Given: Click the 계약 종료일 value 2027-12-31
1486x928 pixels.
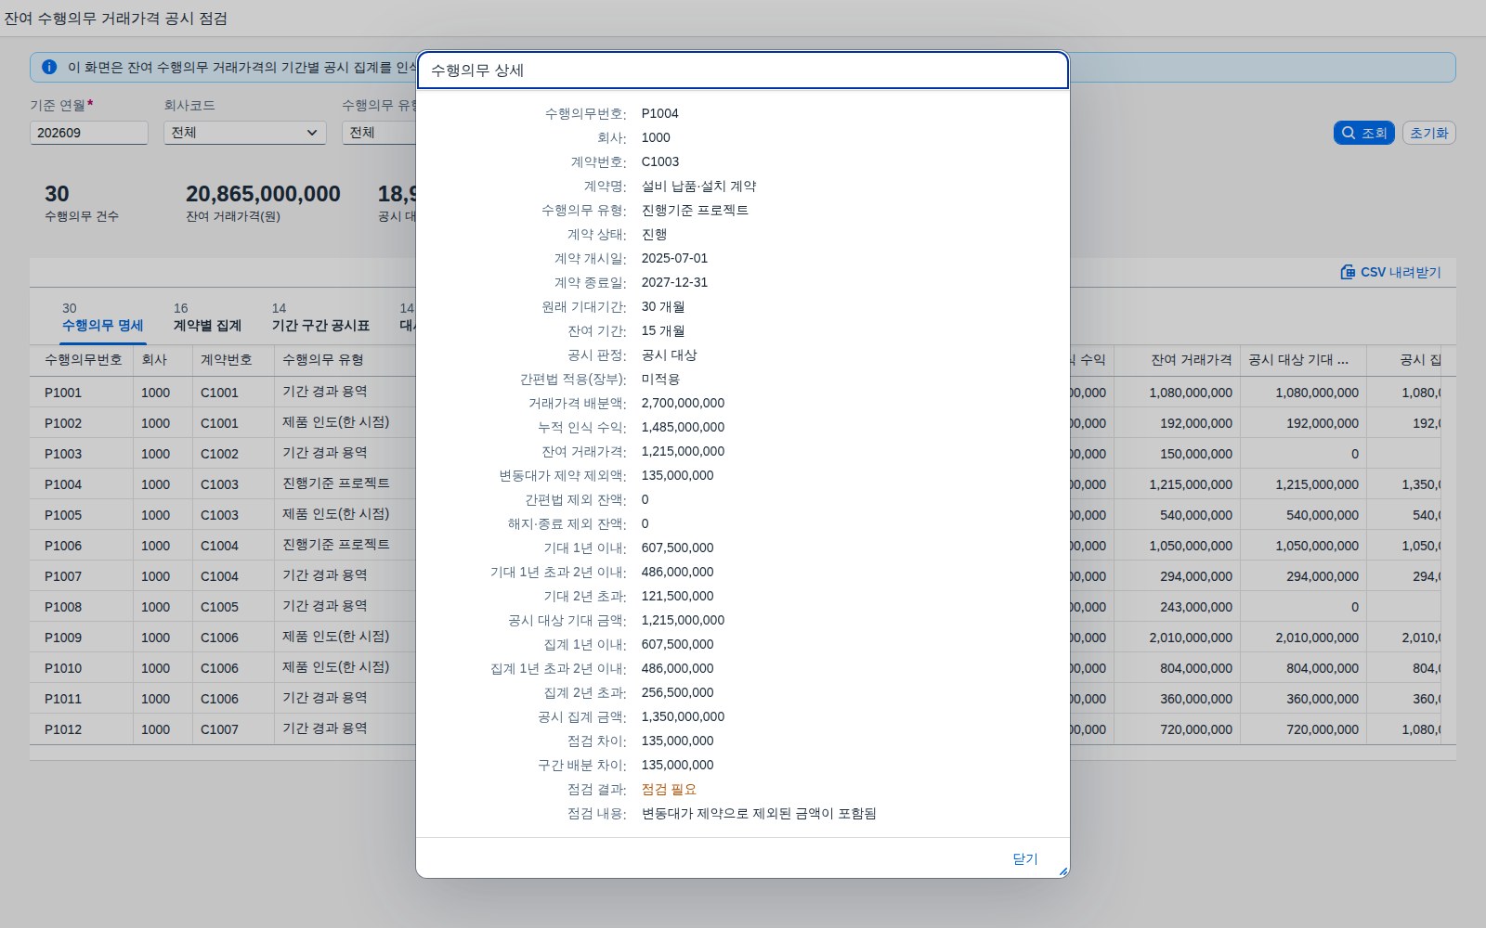Looking at the screenshot, I should (674, 282).
